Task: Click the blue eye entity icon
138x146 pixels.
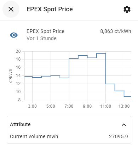Action: [x=14, y=35]
